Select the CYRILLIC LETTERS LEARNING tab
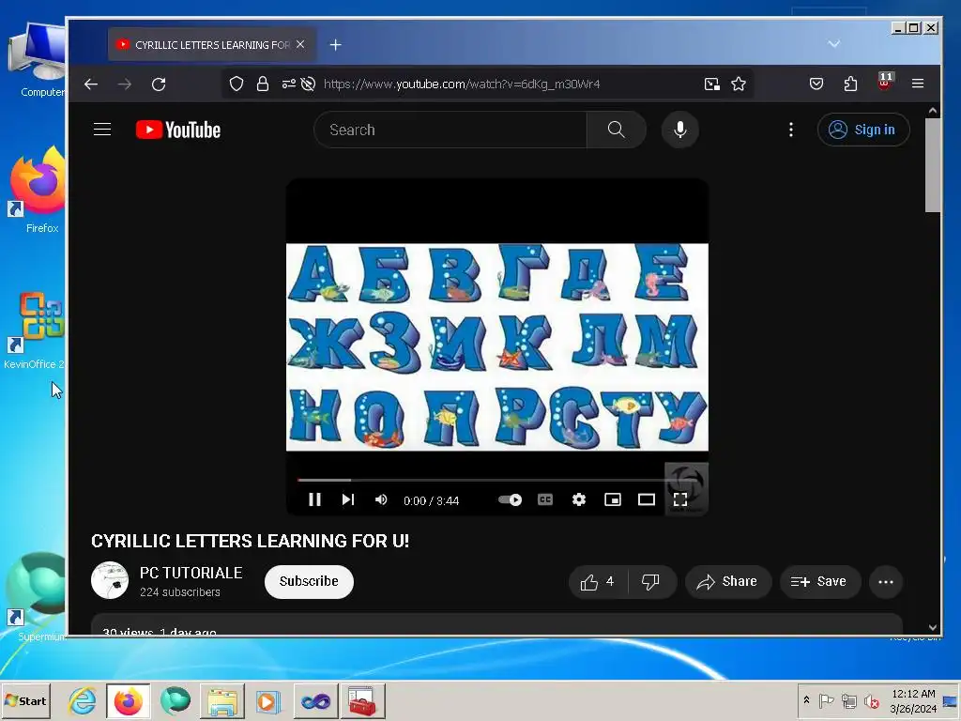 pyautogui.click(x=211, y=45)
